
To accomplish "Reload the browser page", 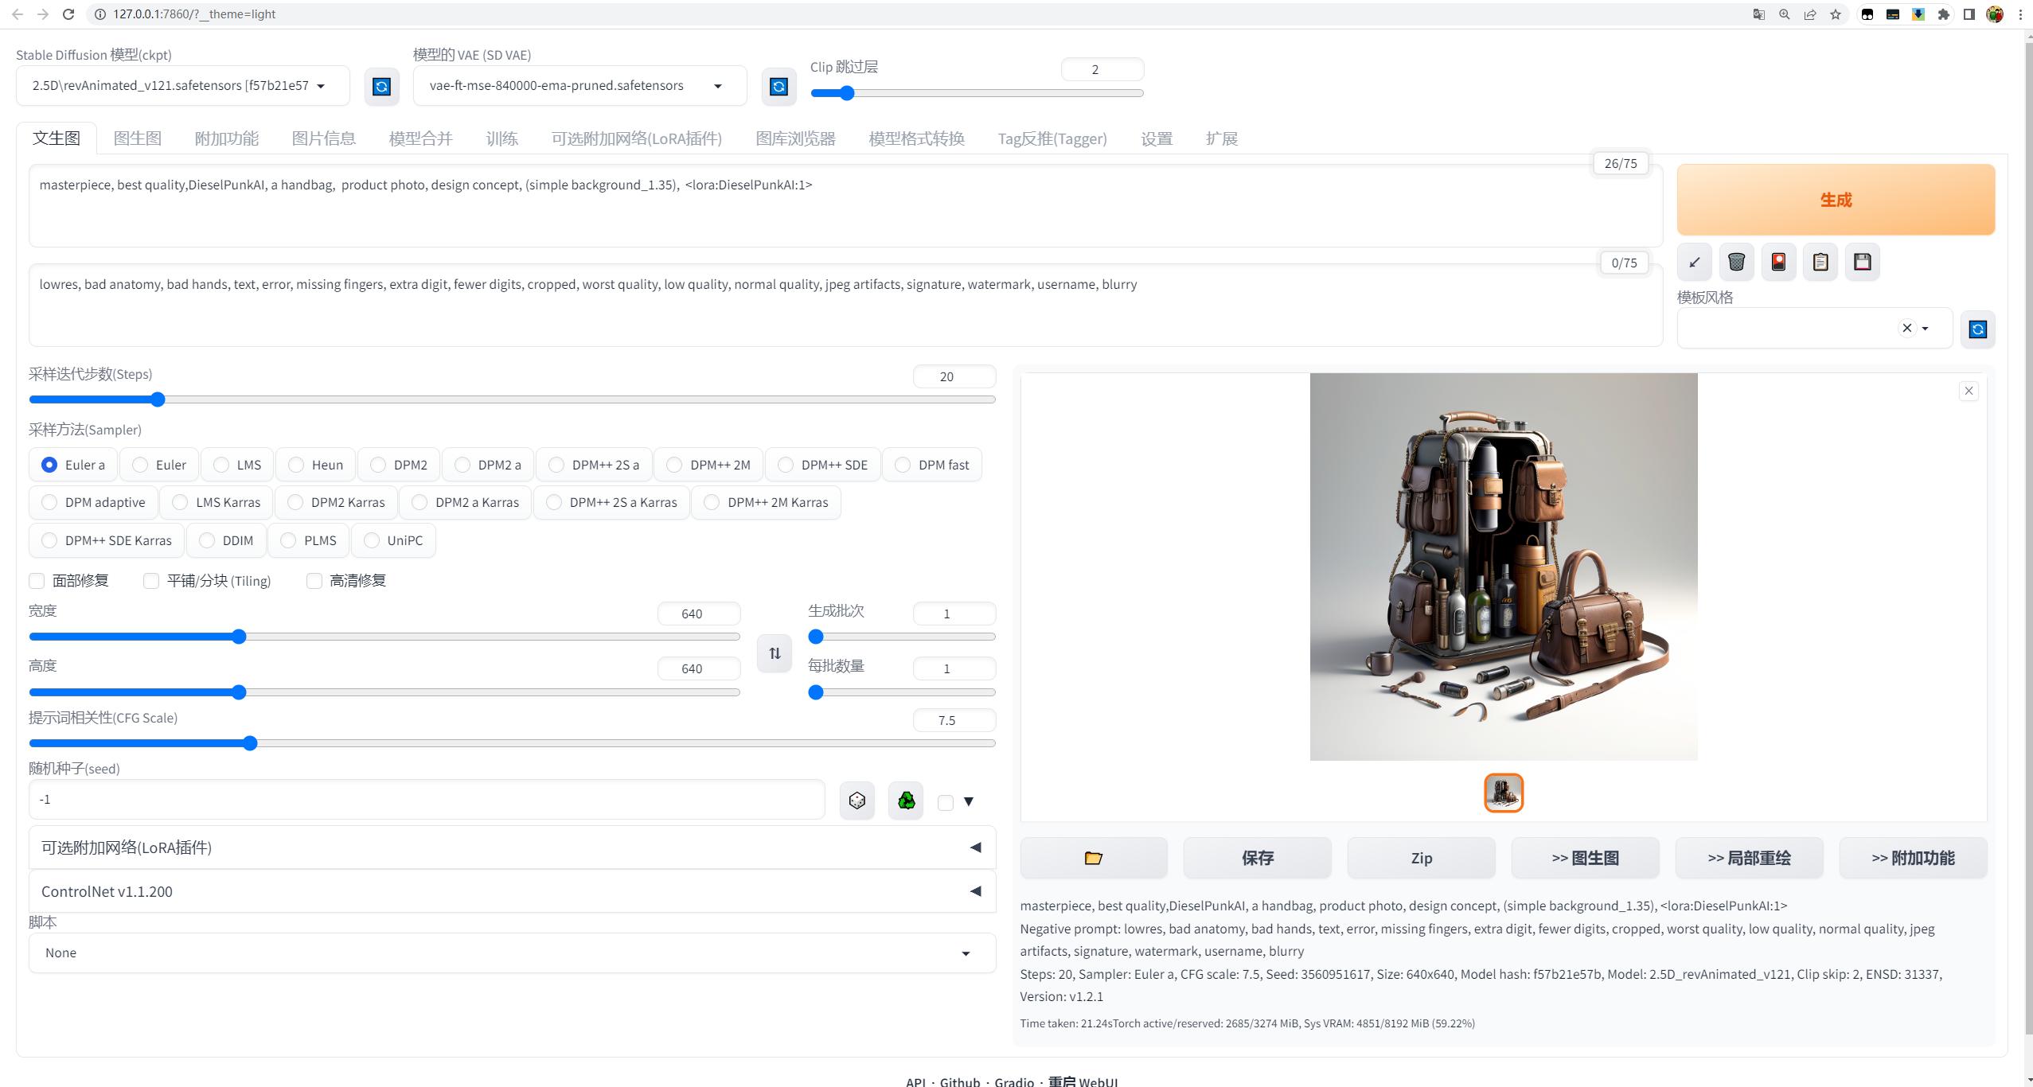I will (68, 14).
